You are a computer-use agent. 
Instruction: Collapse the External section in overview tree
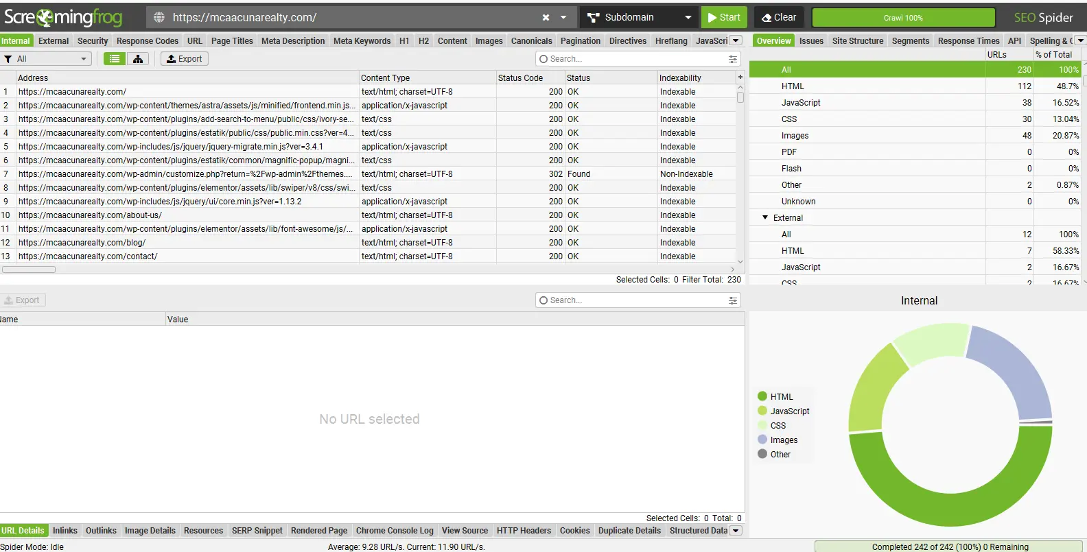765,217
